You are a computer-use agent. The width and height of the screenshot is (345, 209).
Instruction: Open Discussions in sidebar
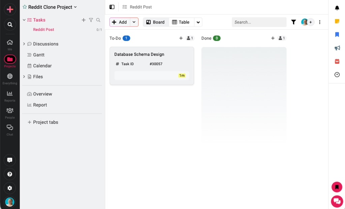coord(45,44)
